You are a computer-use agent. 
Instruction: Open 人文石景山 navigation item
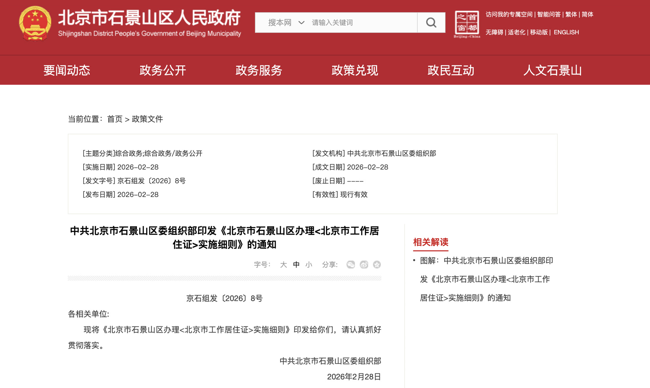click(552, 70)
